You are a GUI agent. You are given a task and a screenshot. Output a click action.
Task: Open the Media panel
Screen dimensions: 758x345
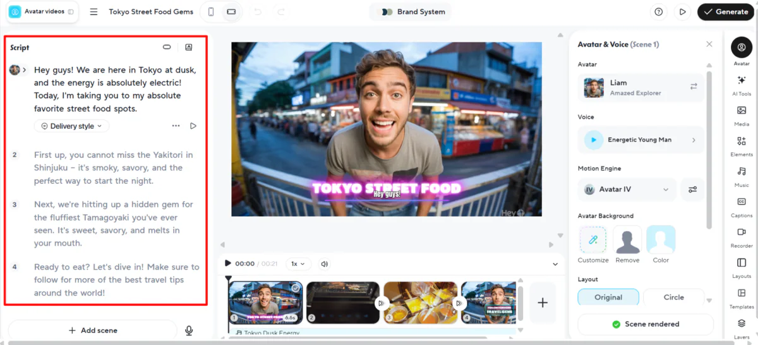[x=741, y=114]
